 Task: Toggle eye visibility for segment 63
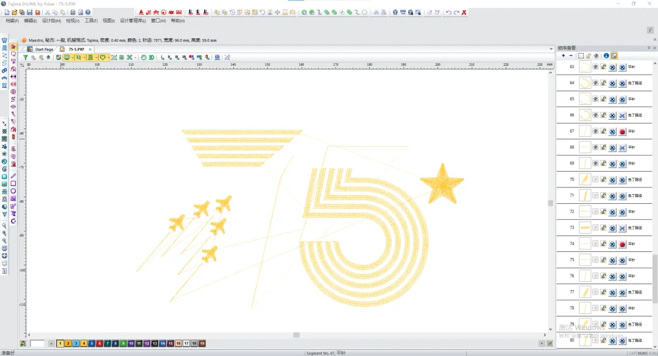595,67
